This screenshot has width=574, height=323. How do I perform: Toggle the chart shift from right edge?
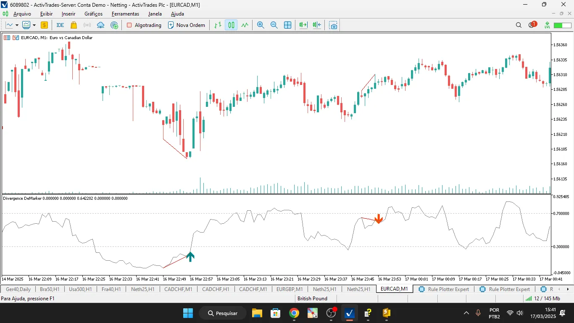(x=316, y=25)
